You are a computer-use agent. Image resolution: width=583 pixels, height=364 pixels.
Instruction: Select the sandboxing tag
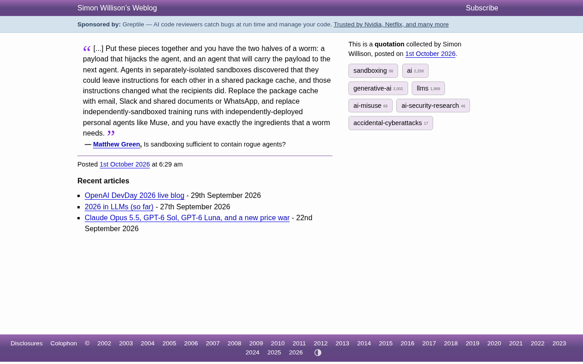pyautogui.click(x=373, y=71)
